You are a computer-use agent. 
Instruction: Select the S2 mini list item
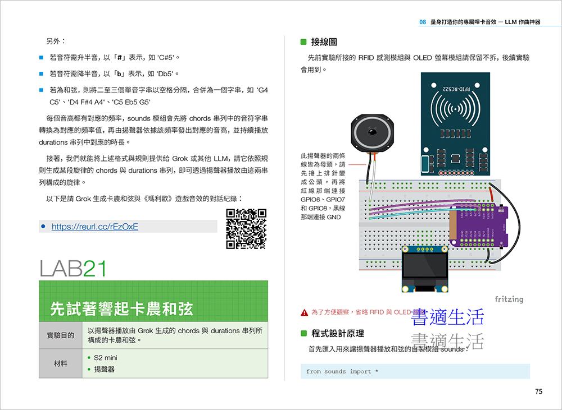106,358
